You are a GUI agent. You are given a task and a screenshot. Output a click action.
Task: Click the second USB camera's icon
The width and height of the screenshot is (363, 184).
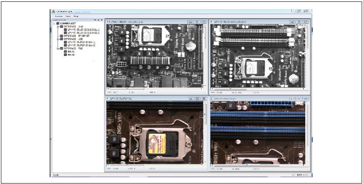click(x=65, y=45)
